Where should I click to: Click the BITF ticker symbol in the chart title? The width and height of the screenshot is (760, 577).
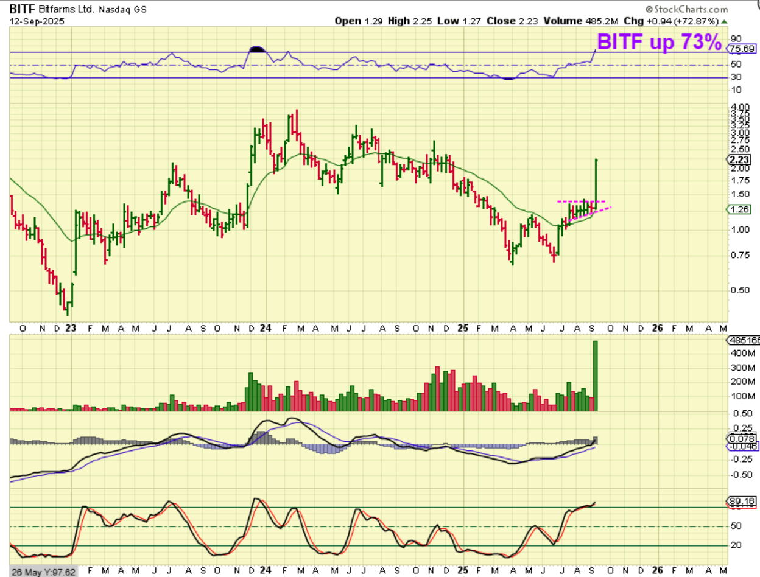23,10
